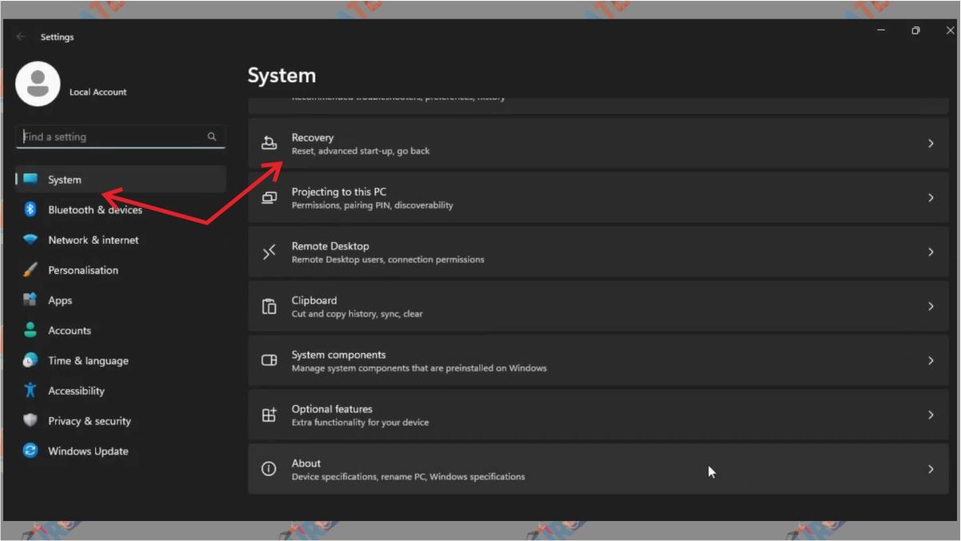Click the Time & language globe icon
This screenshot has height=541, width=961.
pyautogui.click(x=30, y=360)
